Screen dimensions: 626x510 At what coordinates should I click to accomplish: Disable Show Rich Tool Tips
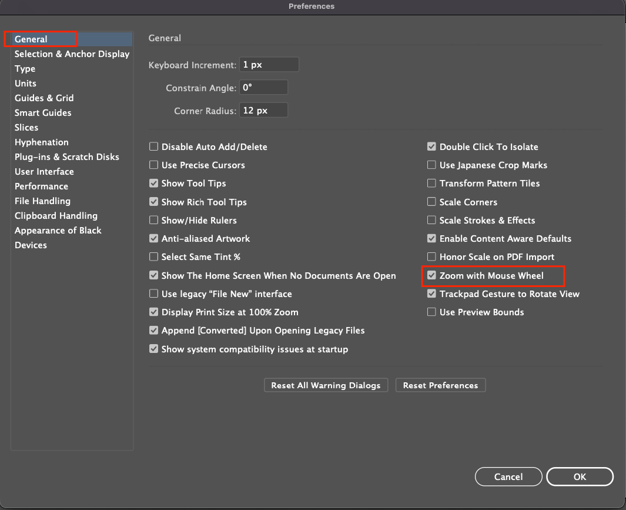153,202
